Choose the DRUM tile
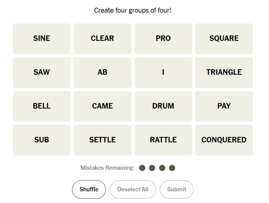 163,106
